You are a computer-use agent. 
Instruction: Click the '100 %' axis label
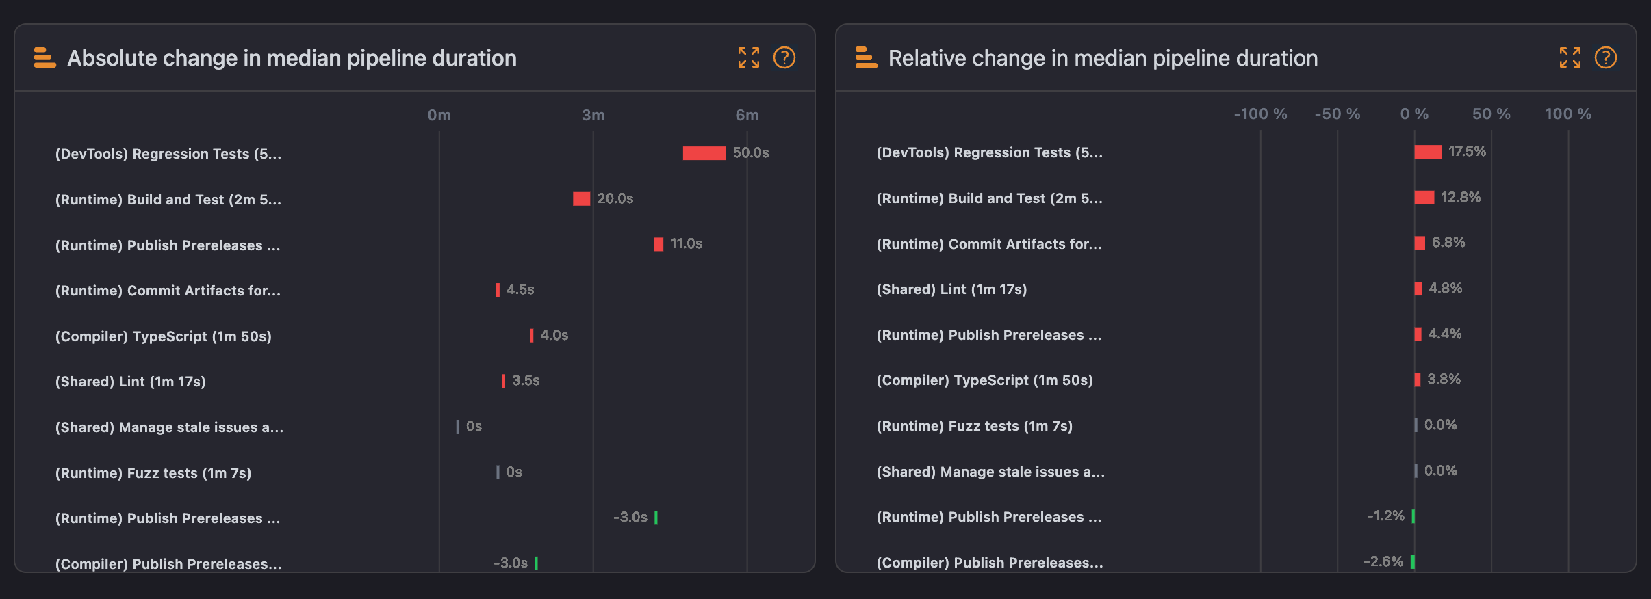click(x=1568, y=114)
